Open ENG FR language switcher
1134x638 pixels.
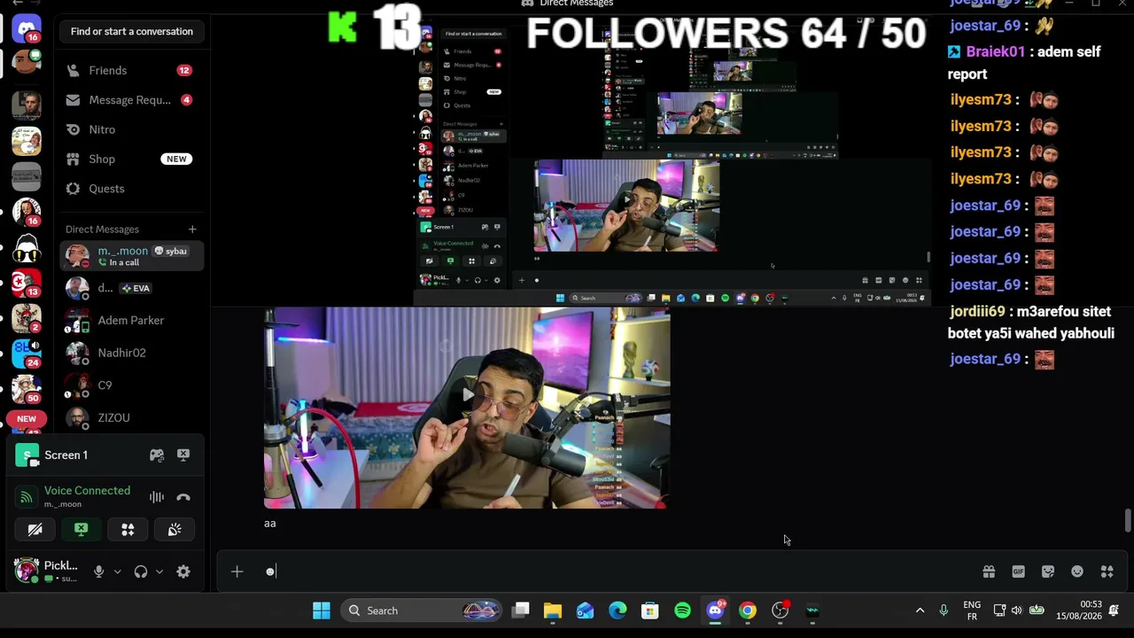pyautogui.click(x=972, y=611)
